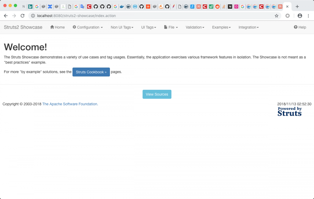Close the active Struts tab
This screenshot has width=314, height=199.
(x=287, y=7)
